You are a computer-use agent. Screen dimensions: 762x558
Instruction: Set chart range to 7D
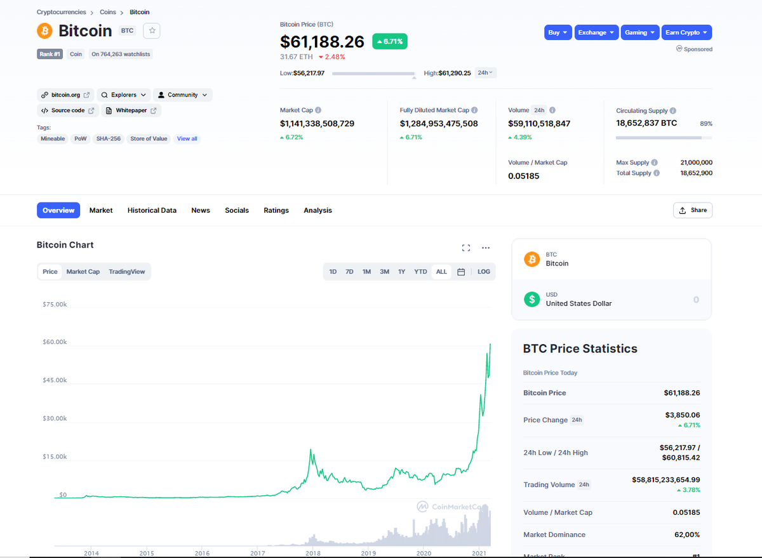point(349,272)
